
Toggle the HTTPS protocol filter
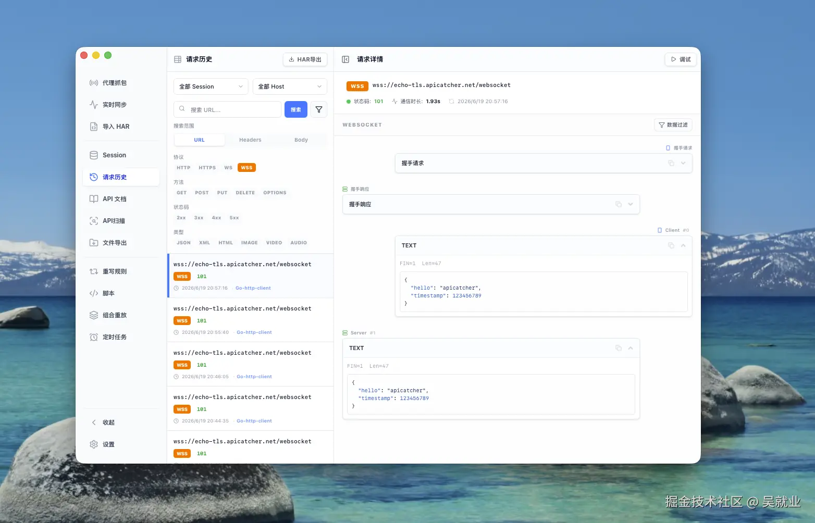207,168
